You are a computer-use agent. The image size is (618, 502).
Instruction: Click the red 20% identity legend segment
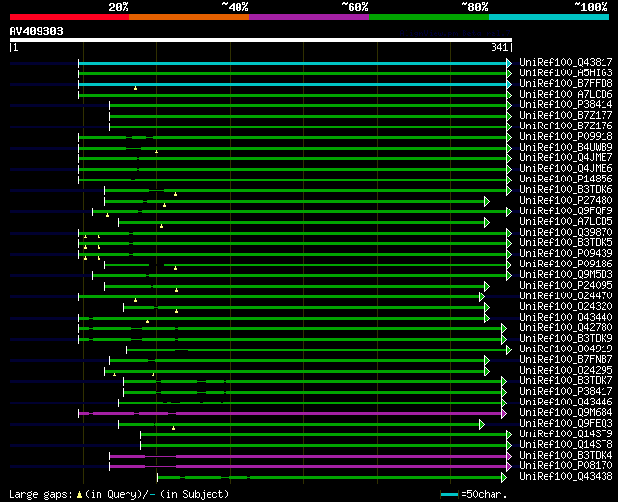point(70,17)
